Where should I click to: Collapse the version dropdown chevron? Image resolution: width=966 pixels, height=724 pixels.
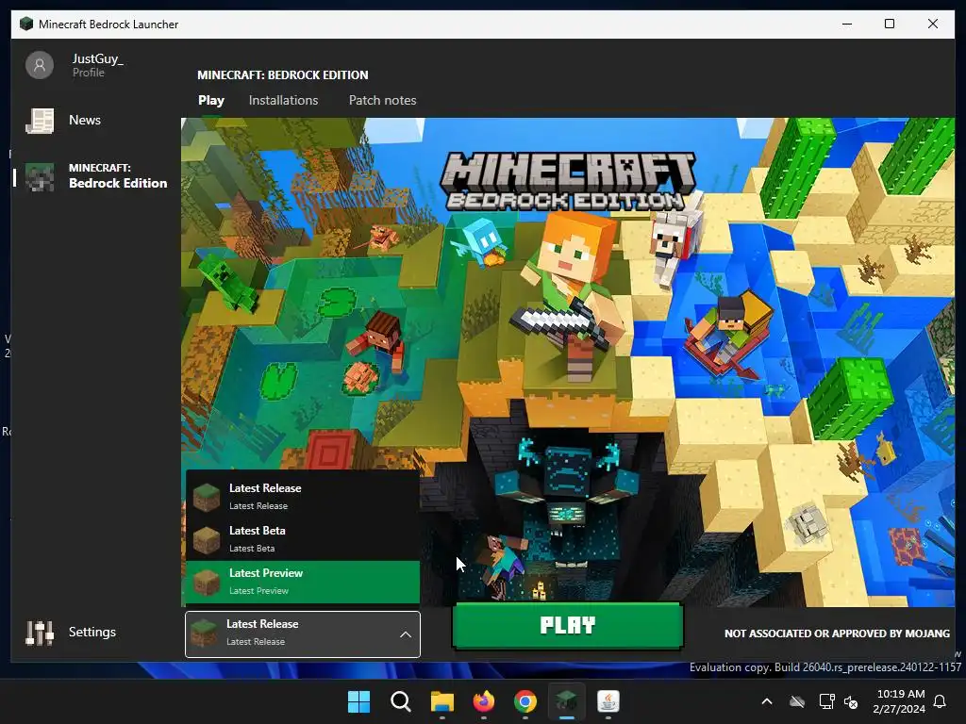point(406,634)
